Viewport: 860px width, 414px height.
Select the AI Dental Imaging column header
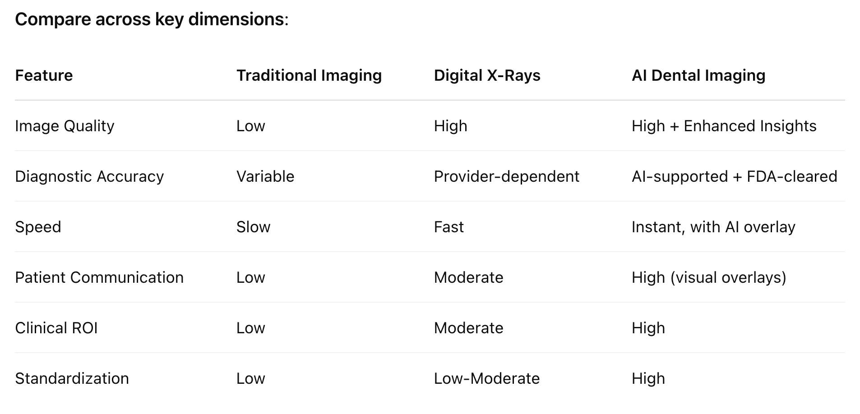coord(698,75)
